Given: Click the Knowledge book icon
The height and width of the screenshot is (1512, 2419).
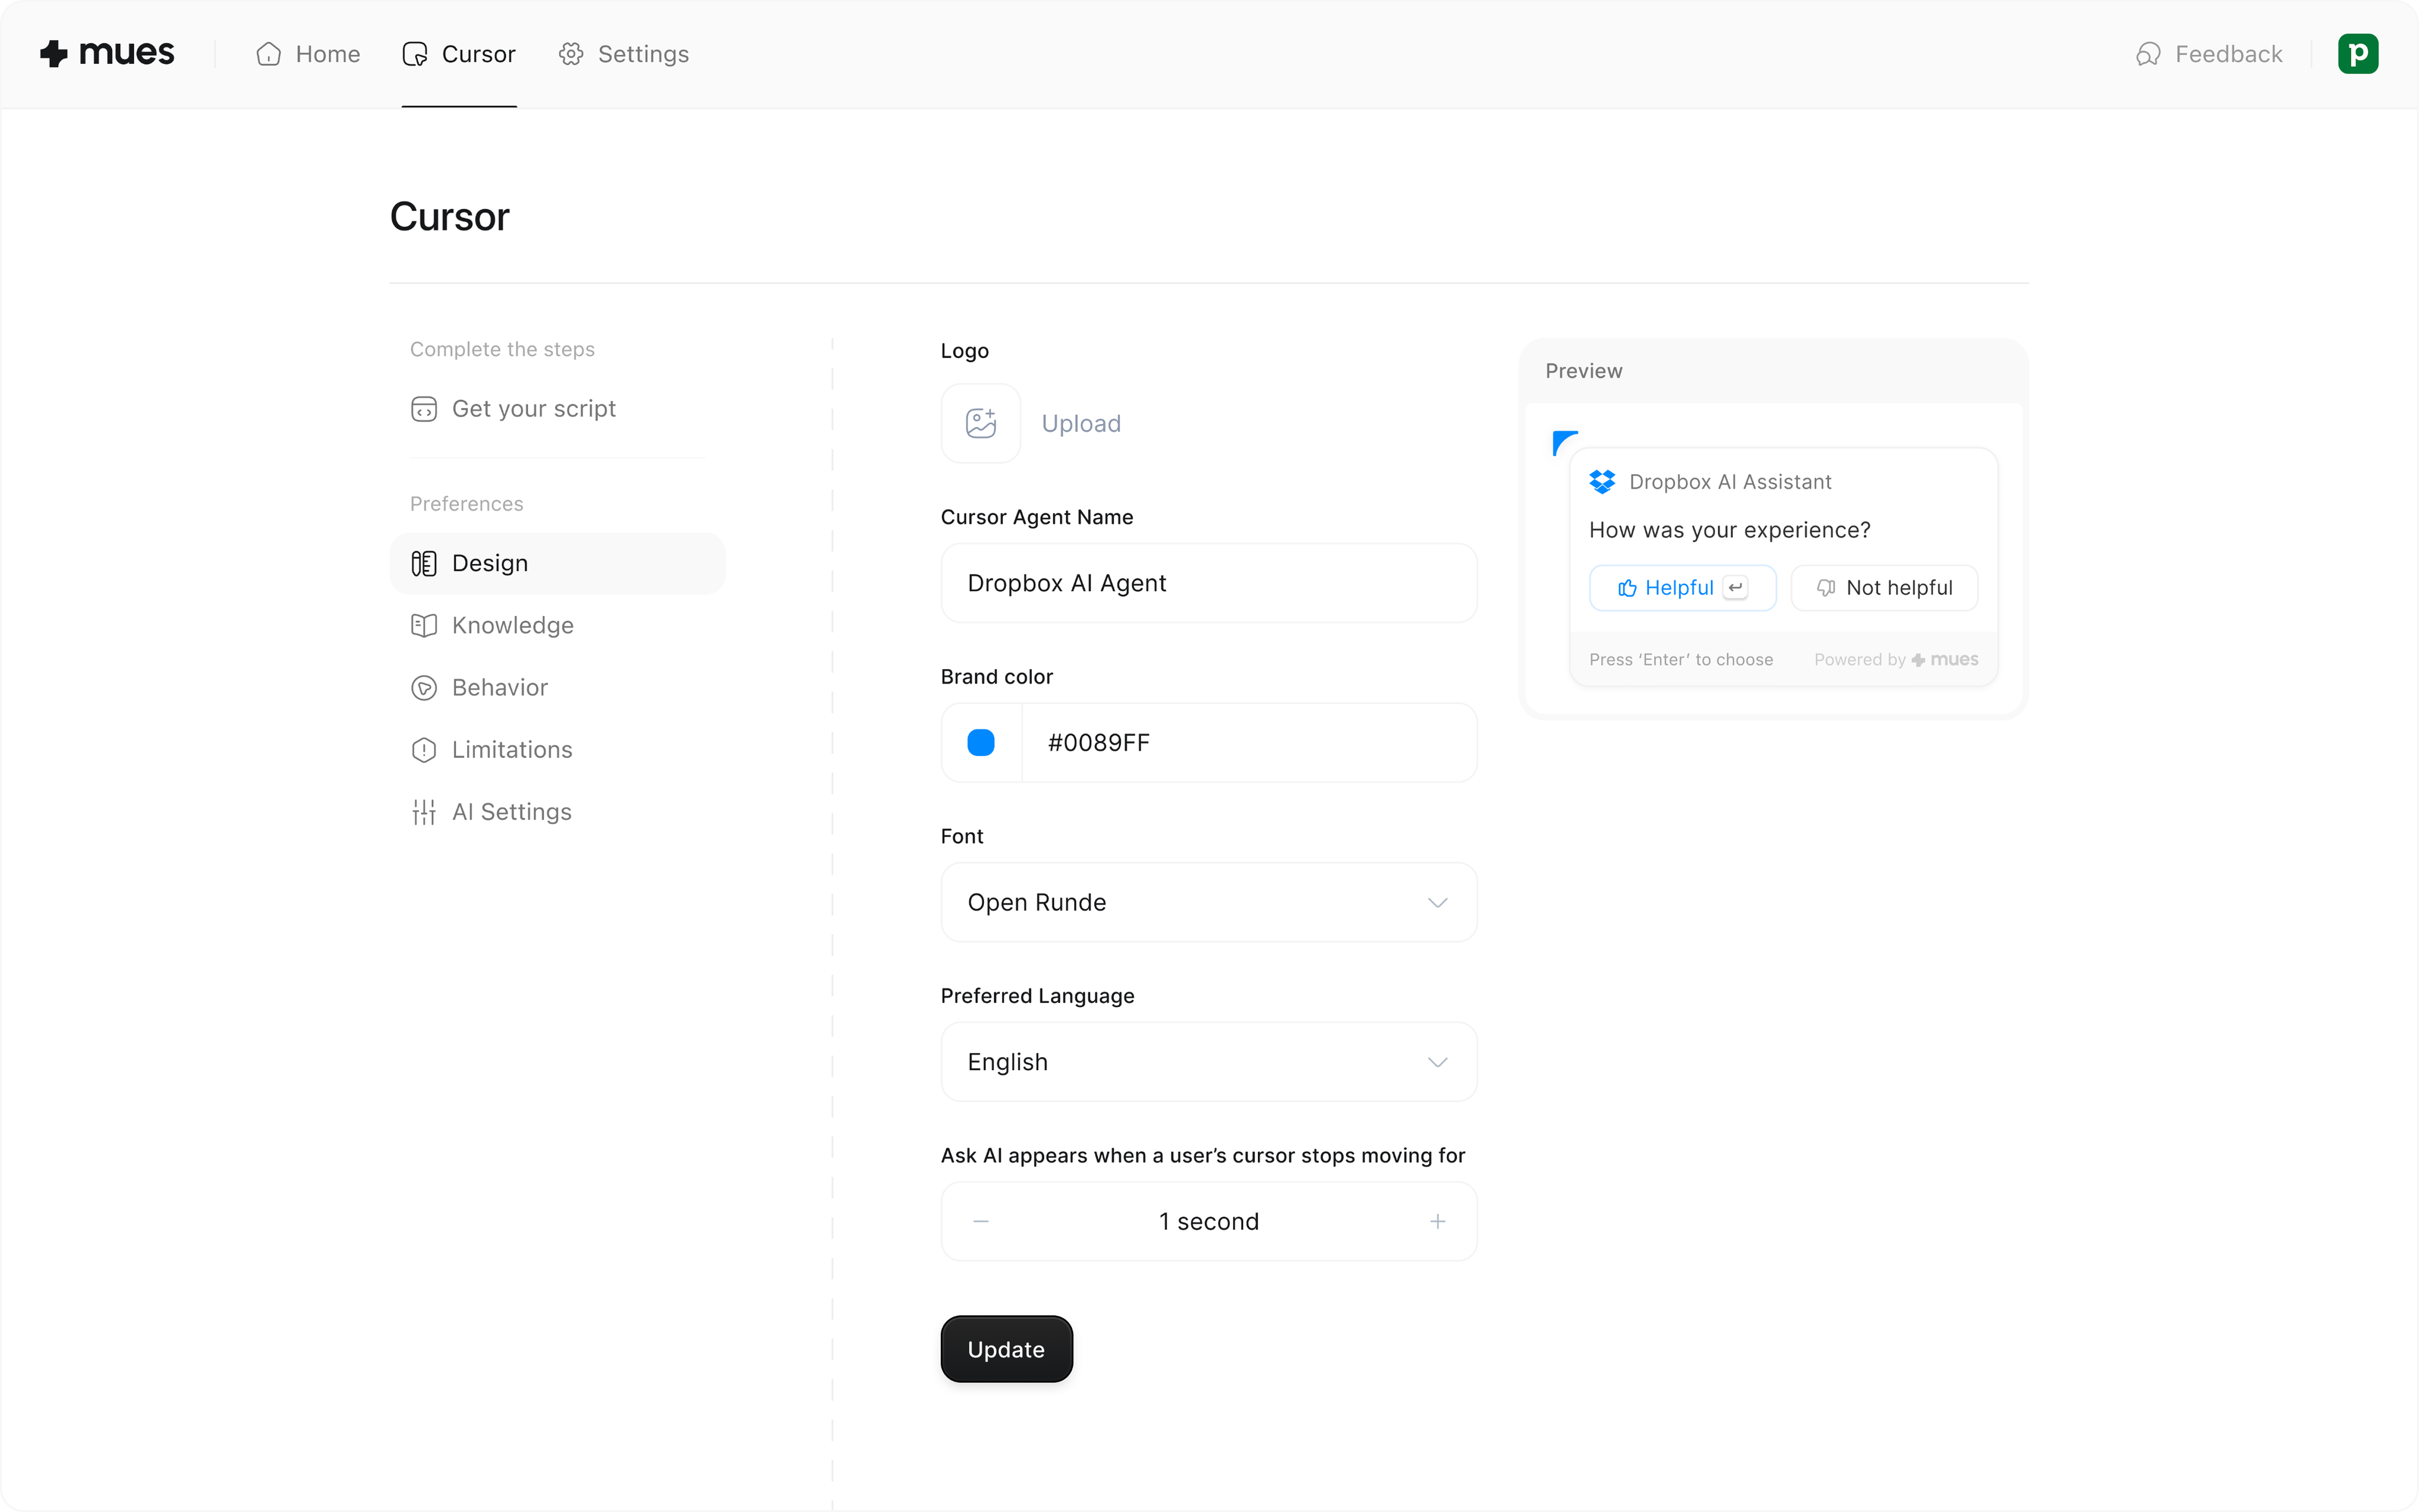Looking at the screenshot, I should point(424,626).
